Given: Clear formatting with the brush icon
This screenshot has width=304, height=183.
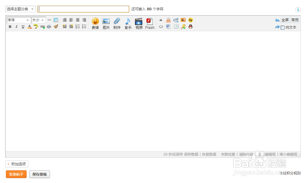Looking at the screenshot, I should click(56, 26).
